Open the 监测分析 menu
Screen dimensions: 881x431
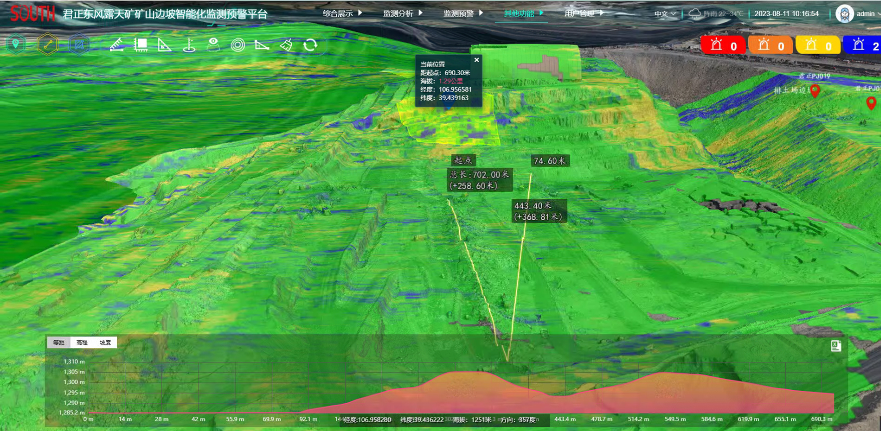402,14
